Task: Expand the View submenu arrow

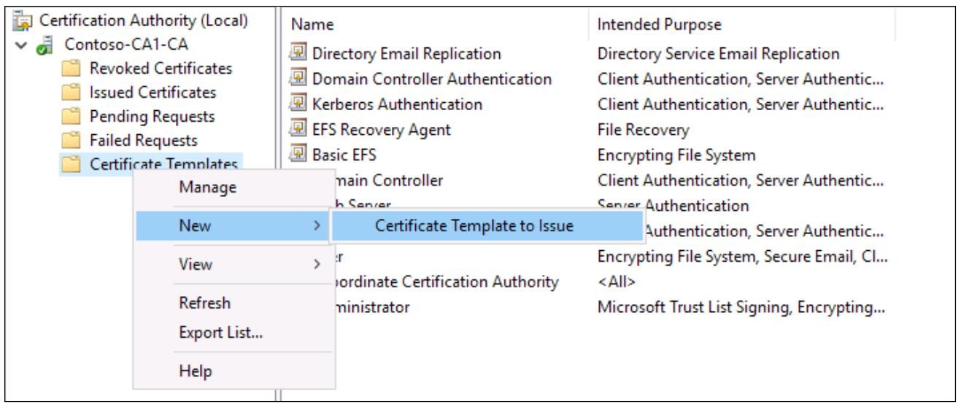Action: click(316, 264)
